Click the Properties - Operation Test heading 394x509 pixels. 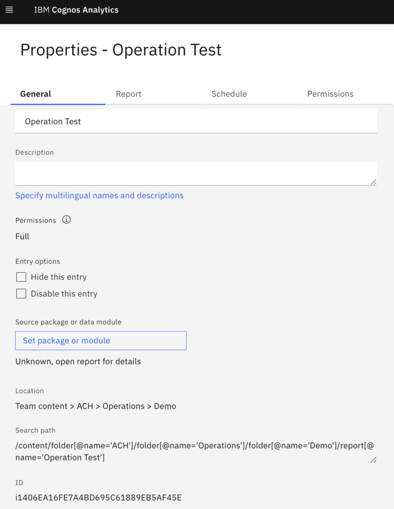[x=121, y=50]
